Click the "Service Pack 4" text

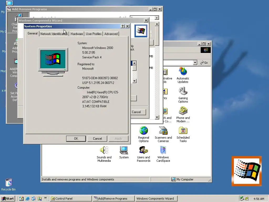tap(92, 57)
